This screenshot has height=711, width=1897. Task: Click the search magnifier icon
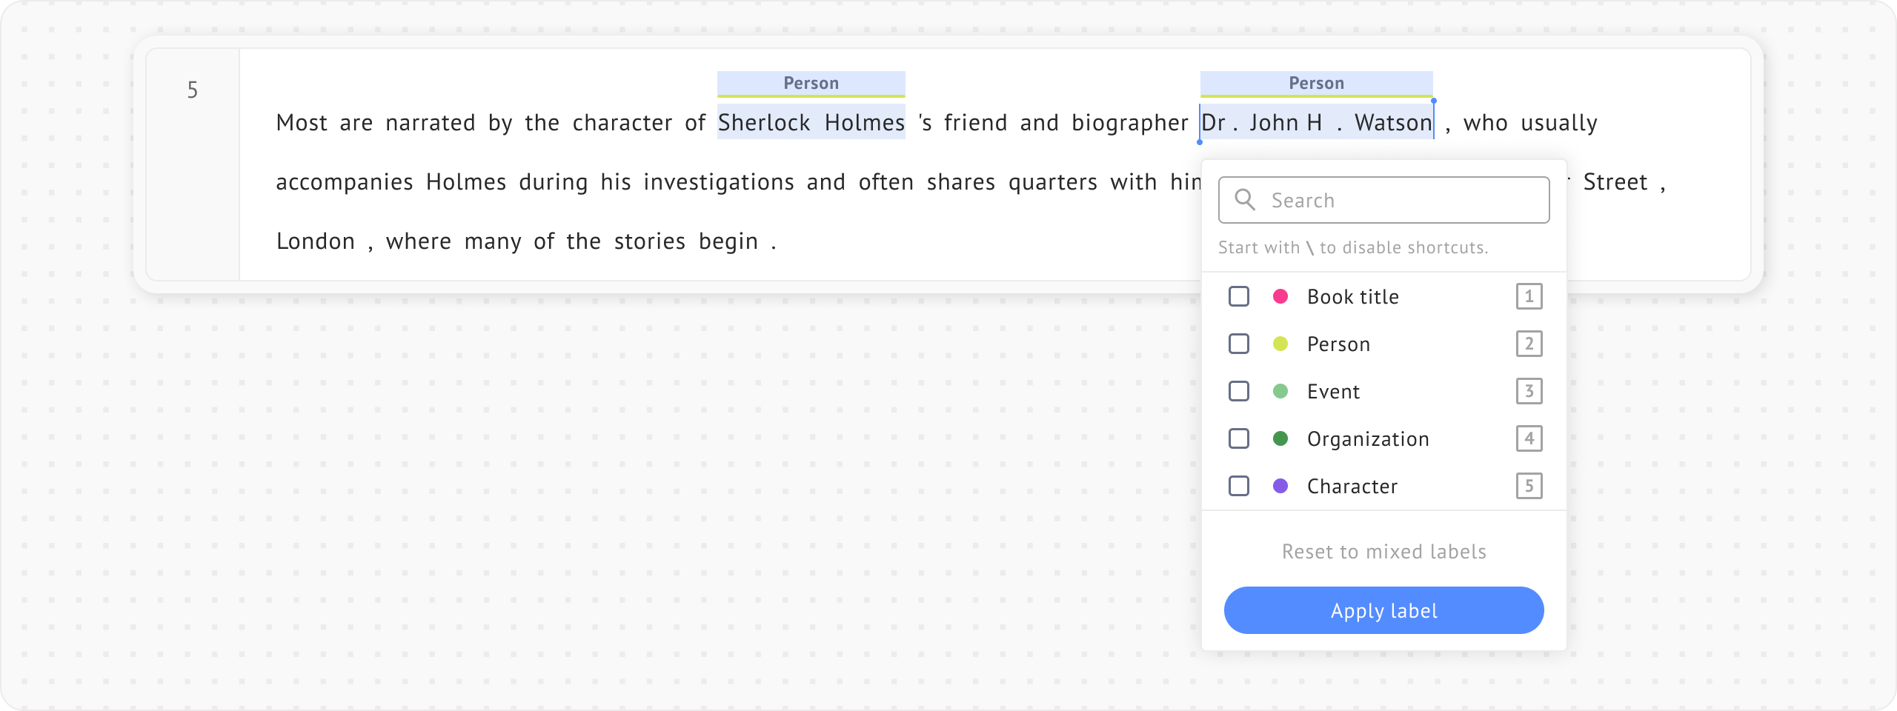pos(1245,200)
